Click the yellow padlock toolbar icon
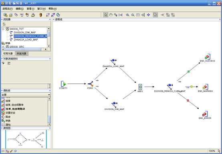 [11, 15]
